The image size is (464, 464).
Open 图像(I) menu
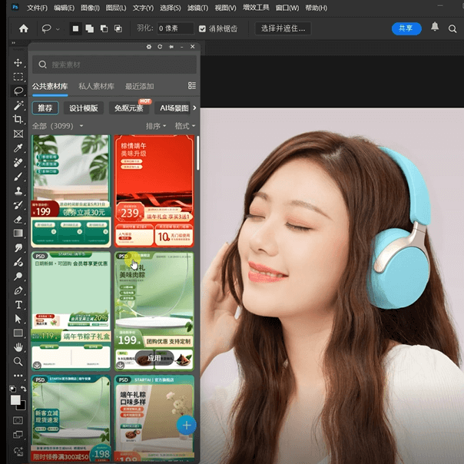(x=90, y=8)
